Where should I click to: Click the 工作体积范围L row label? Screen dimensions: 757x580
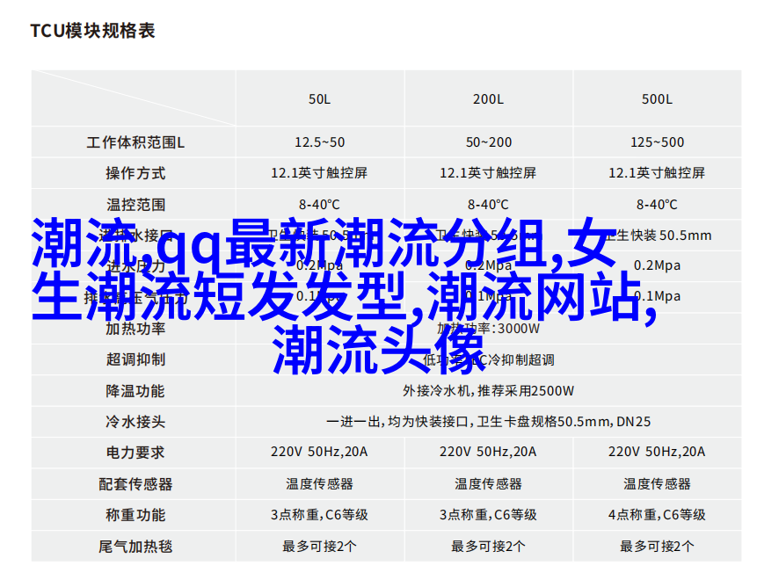(135, 142)
